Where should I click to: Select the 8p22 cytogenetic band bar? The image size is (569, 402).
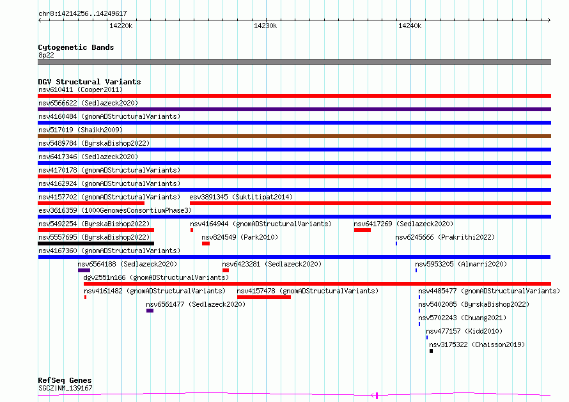coord(294,62)
